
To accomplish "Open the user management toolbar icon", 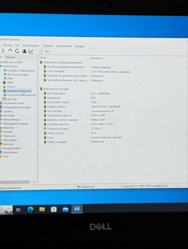I will (24, 51).
